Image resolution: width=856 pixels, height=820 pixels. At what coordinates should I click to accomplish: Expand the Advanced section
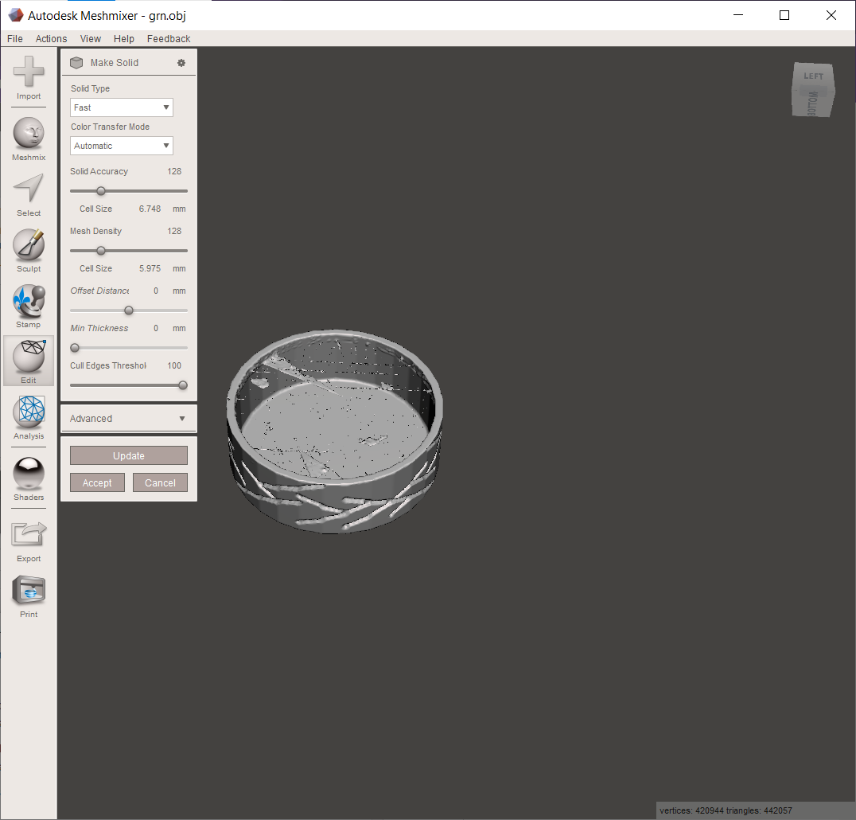tap(128, 419)
